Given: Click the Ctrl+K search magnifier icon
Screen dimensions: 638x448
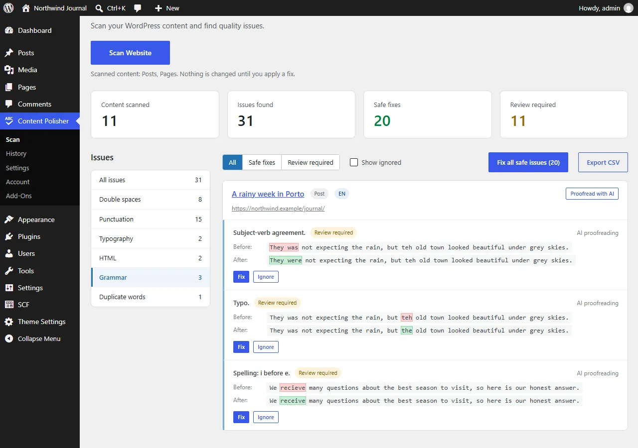Looking at the screenshot, I should [x=99, y=8].
